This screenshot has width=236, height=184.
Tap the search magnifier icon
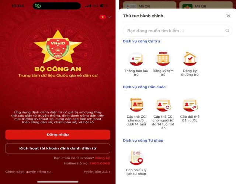pos(228,31)
